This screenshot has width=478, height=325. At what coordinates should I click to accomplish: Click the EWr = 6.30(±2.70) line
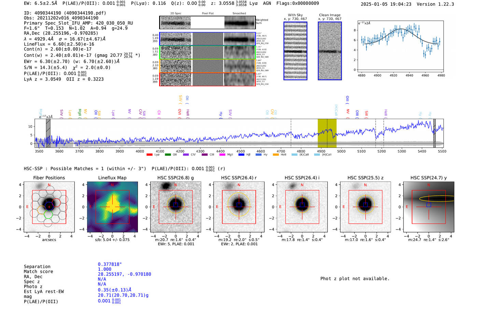[x=72, y=61]
